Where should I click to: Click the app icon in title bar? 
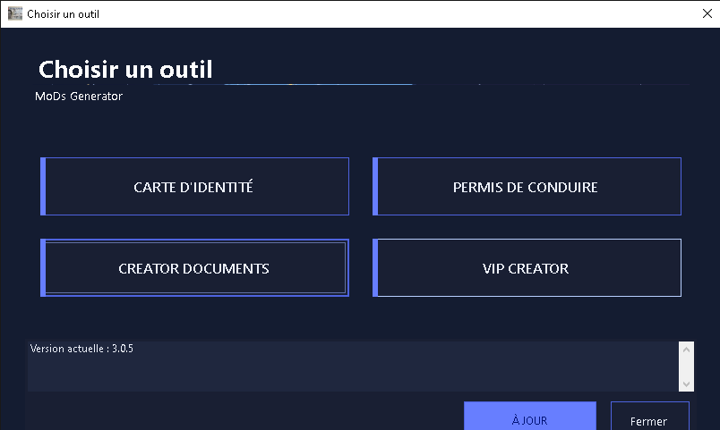tap(14, 13)
